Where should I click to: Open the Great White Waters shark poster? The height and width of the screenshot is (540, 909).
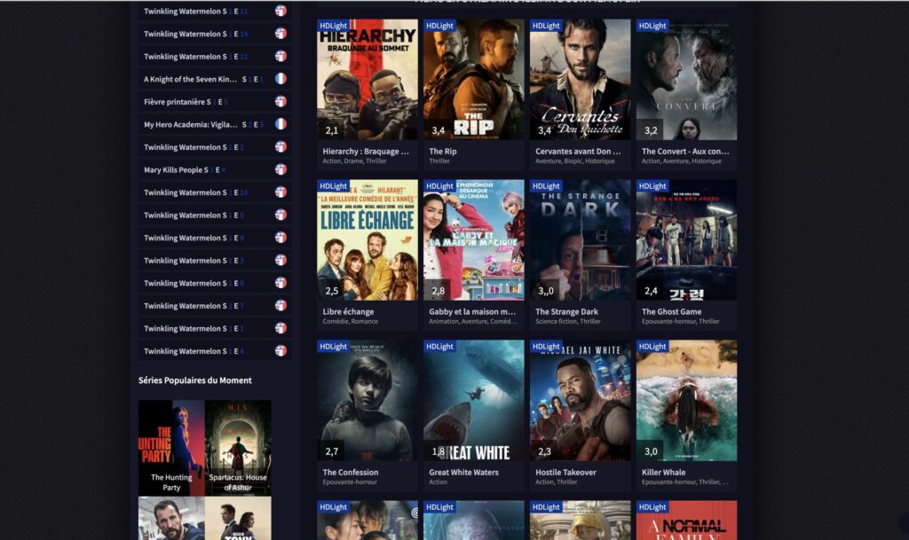click(474, 400)
